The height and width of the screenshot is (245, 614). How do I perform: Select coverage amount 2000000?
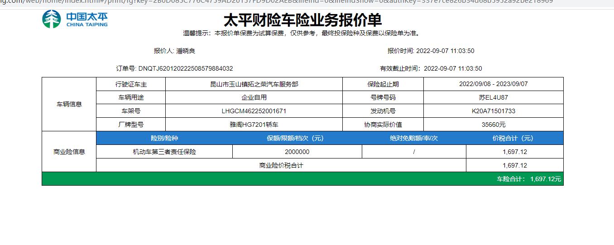click(x=297, y=152)
